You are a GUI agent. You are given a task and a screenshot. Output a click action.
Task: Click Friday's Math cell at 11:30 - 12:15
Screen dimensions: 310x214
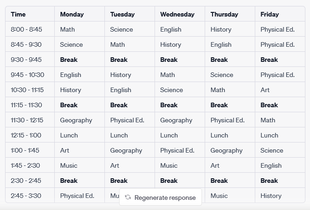click(268, 120)
